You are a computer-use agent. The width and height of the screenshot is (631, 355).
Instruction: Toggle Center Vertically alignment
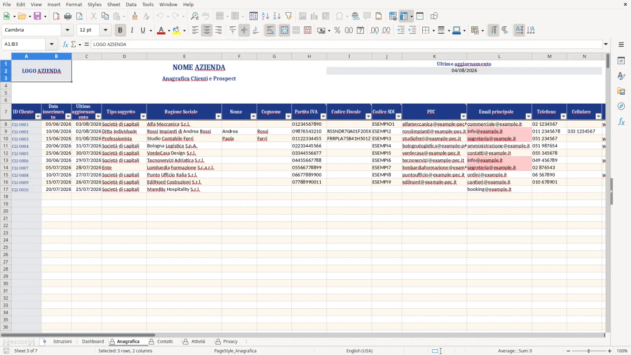coord(244,31)
